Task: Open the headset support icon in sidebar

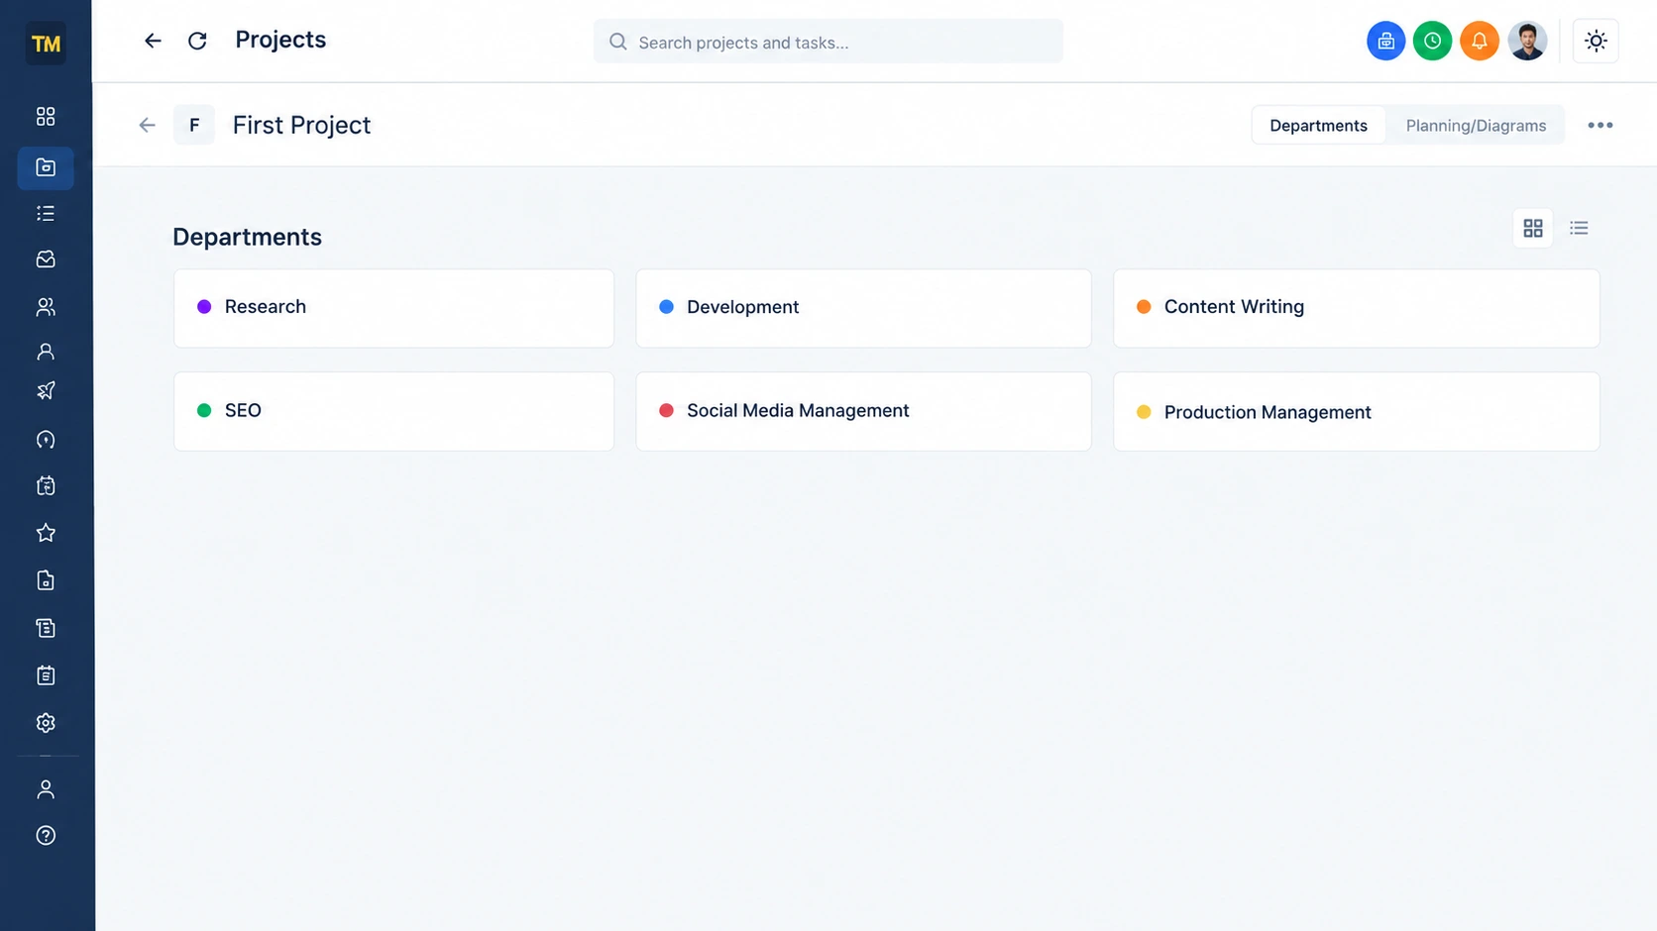Action: 46,439
